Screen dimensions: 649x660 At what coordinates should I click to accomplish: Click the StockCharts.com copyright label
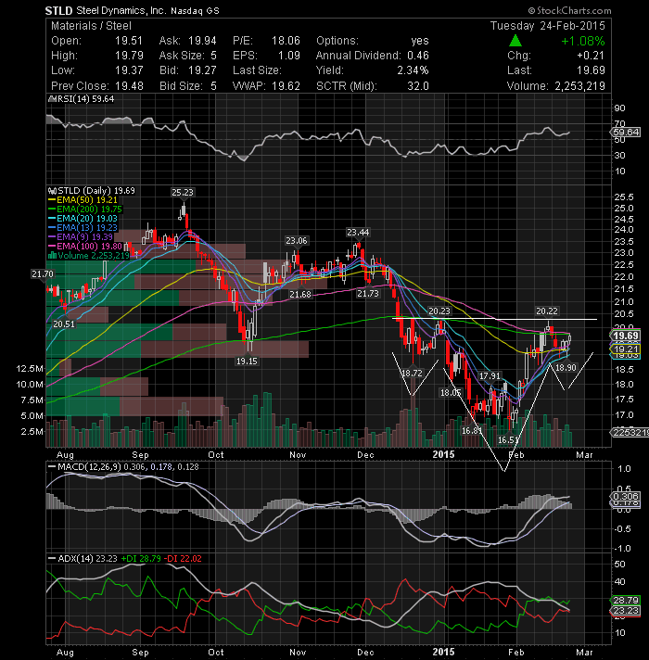(x=570, y=10)
